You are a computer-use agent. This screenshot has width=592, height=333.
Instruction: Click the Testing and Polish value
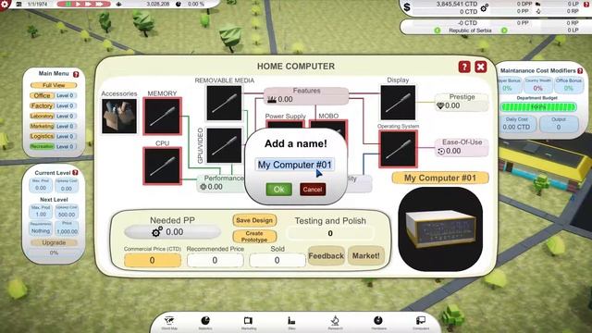click(330, 233)
